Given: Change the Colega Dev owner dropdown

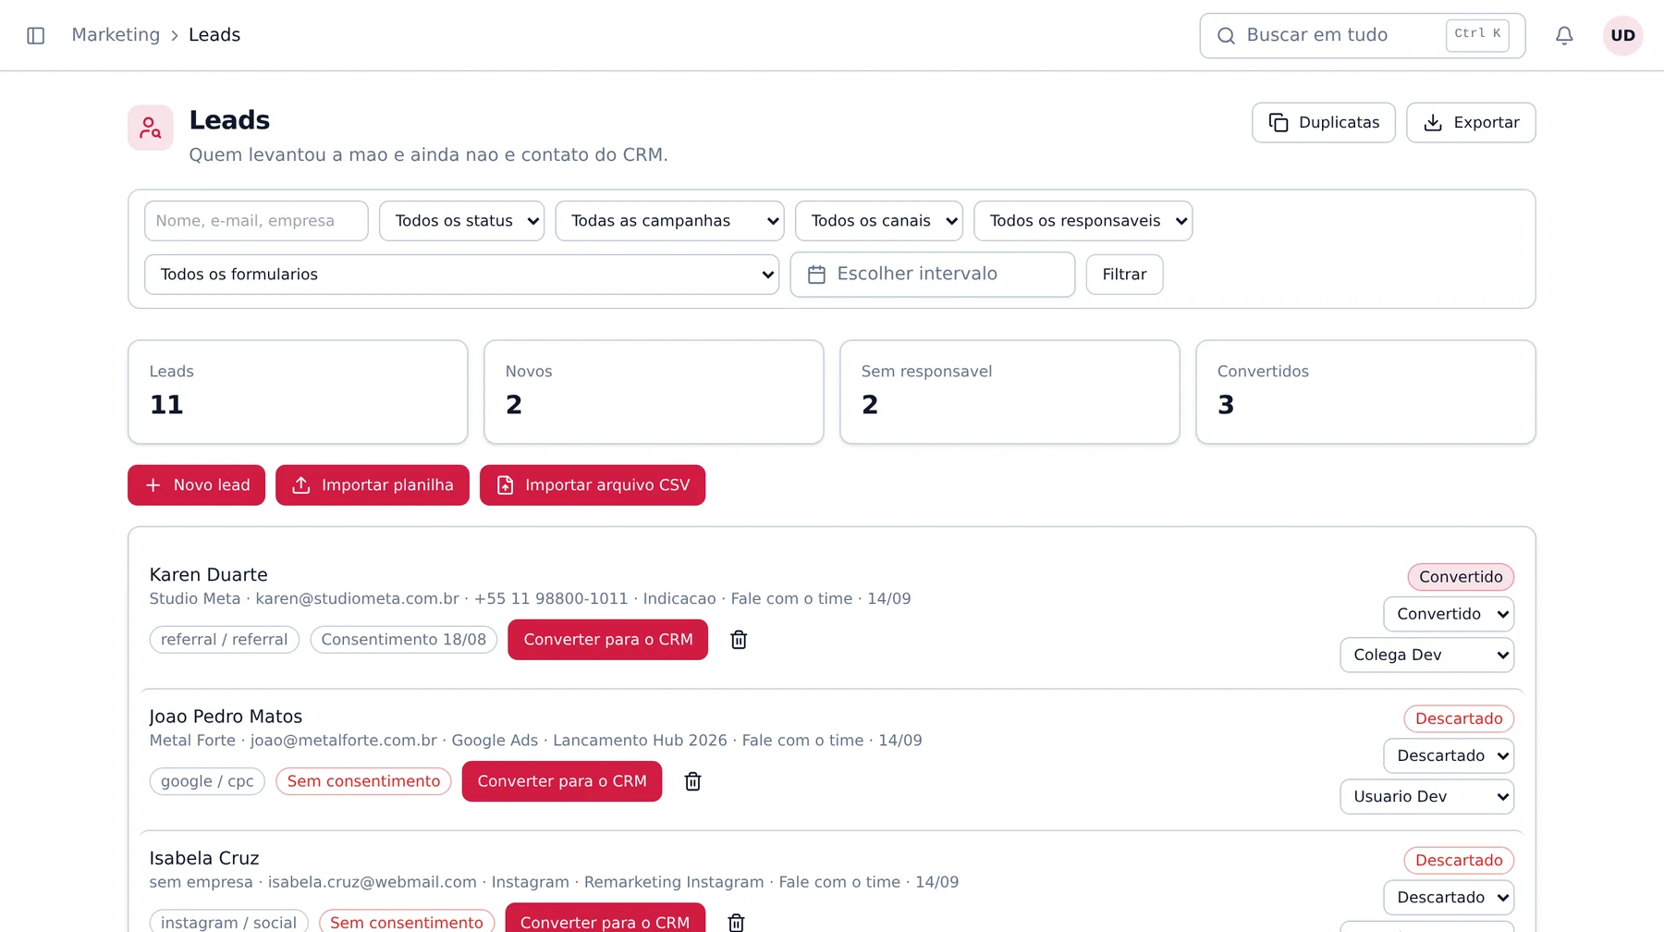Looking at the screenshot, I should [1427, 655].
